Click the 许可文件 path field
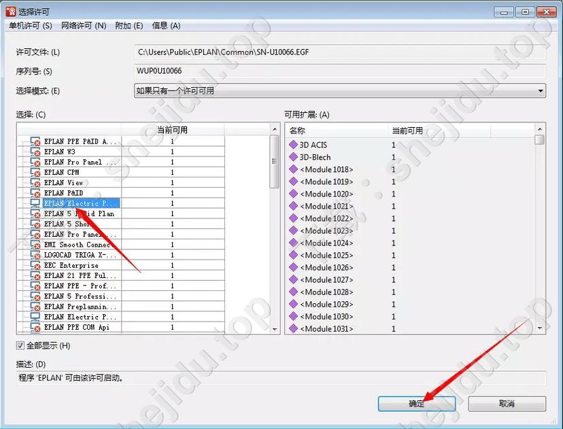563x429 pixels. (x=340, y=52)
